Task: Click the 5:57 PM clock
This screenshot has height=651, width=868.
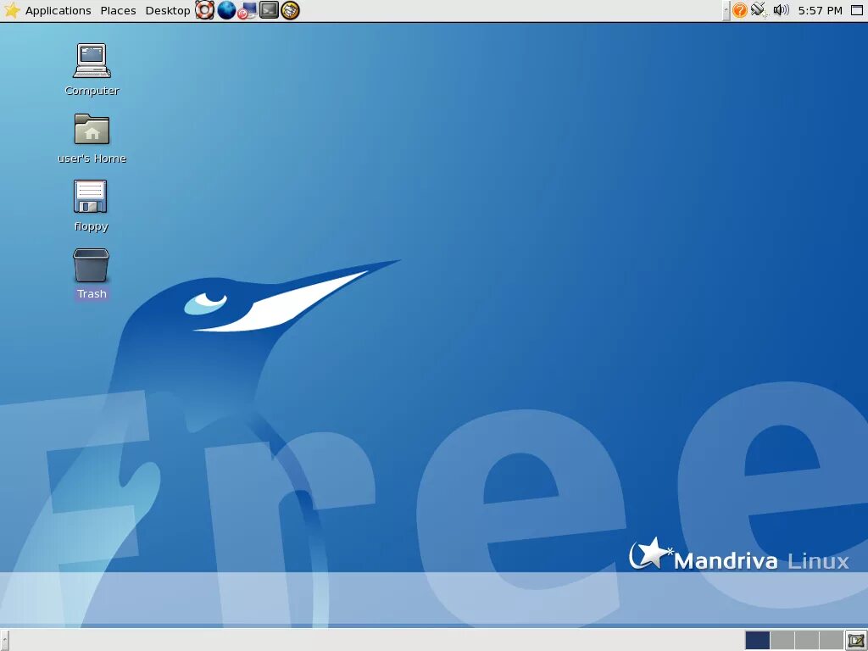Action: [x=820, y=10]
